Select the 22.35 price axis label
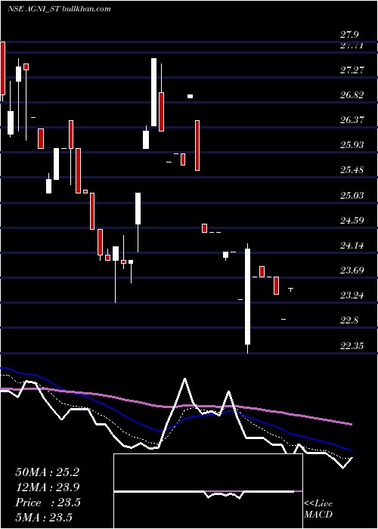 pos(352,346)
